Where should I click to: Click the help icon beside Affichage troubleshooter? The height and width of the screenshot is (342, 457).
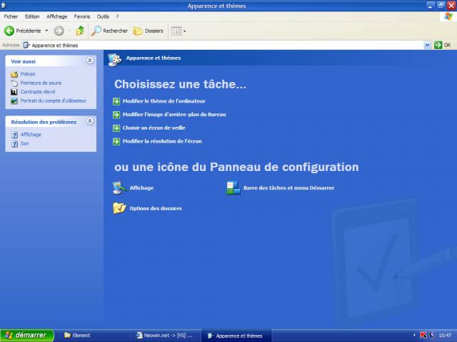[x=14, y=135]
